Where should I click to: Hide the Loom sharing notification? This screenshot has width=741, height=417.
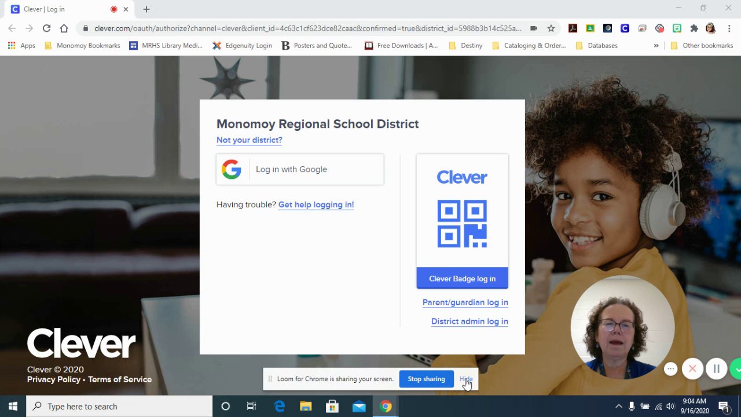[466, 379]
